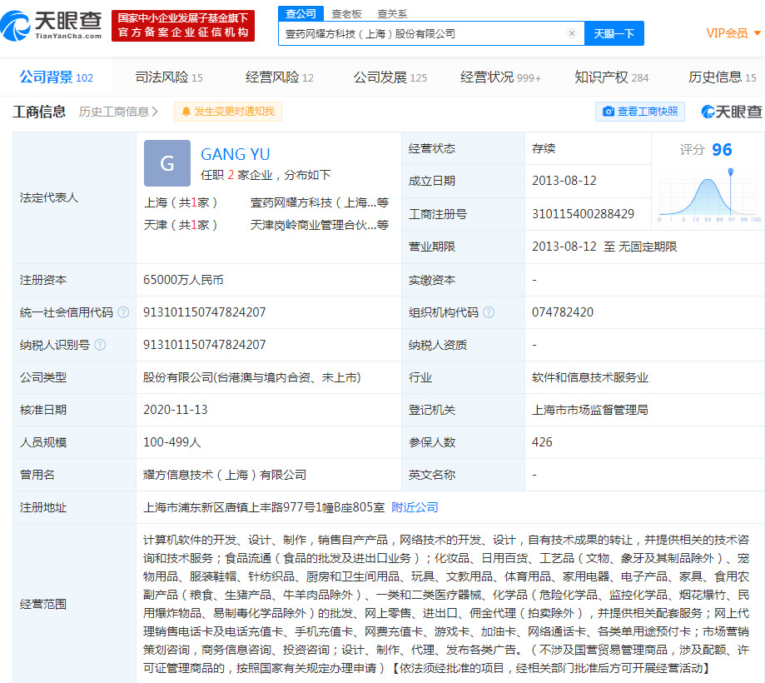Click the 行业 value 软件和信息技术服务业
This screenshot has height=683, width=765.
[590, 377]
